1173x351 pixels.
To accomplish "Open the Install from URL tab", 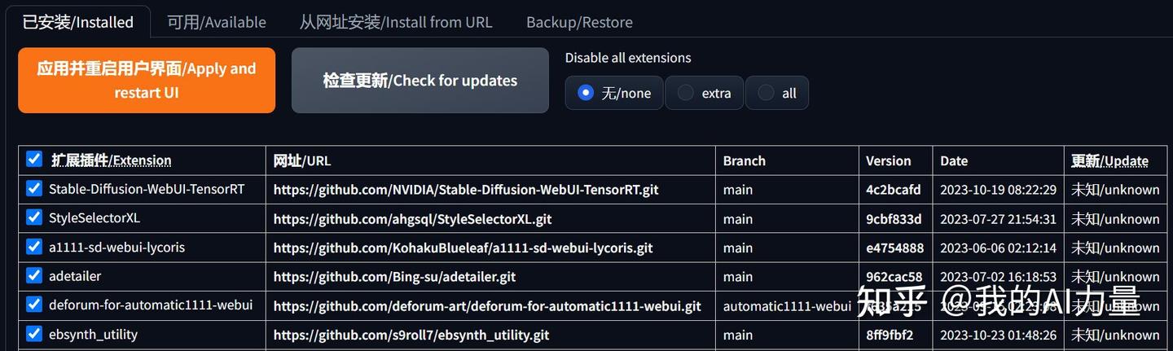I will tap(396, 22).
